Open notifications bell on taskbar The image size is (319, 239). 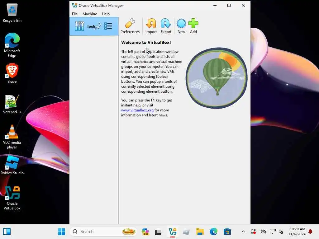pos(310,232)
